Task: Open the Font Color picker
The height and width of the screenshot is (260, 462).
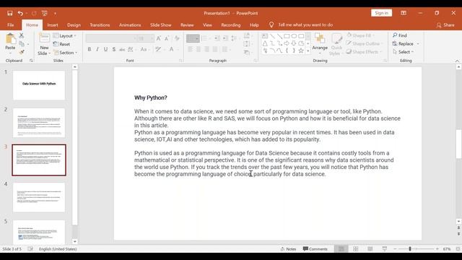Action: [172, 49]
